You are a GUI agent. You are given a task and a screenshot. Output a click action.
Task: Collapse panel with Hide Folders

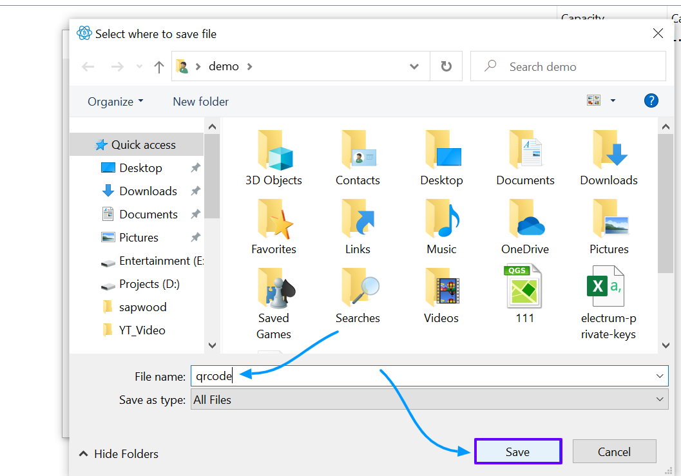coord(119,454)
